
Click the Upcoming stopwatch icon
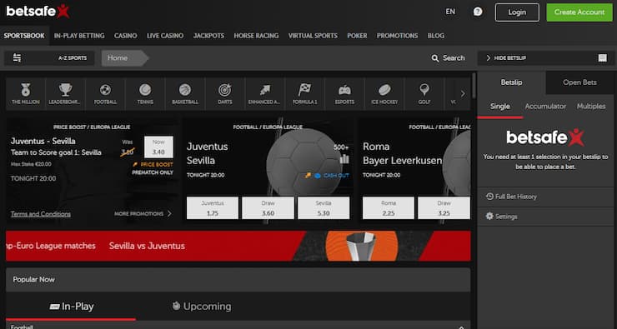pyautogui.click(x=176, y=306)
